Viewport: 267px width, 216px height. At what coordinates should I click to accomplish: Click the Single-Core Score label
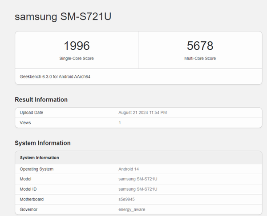[x=77, y=59]
